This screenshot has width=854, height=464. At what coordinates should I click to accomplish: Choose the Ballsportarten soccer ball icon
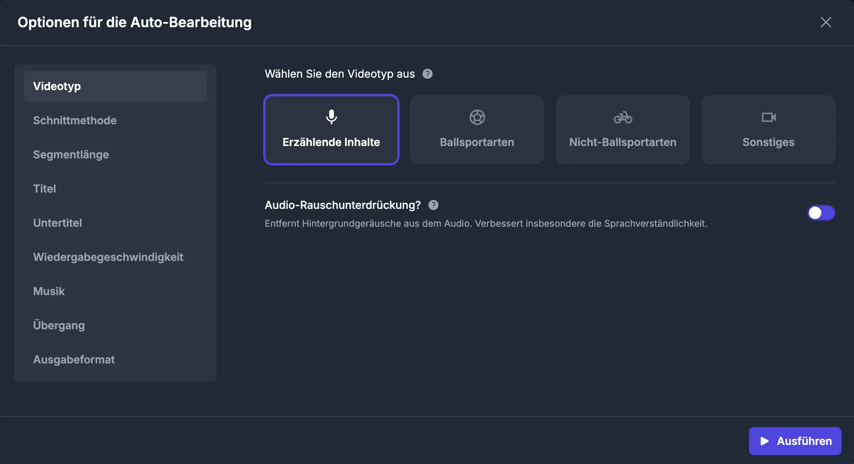click(x=477, y=117)
